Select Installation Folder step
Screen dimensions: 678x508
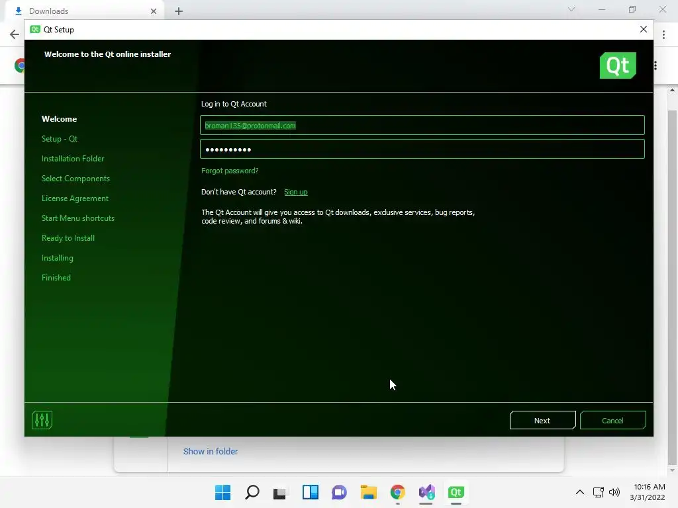pyautogui.click(x=73, y=159)
